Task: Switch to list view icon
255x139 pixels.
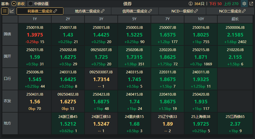Action: tap(5, 11)
